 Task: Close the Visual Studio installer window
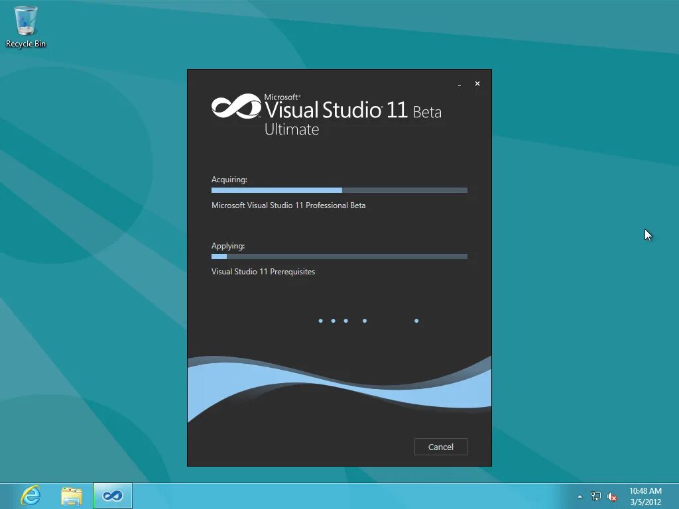point(477,84)
